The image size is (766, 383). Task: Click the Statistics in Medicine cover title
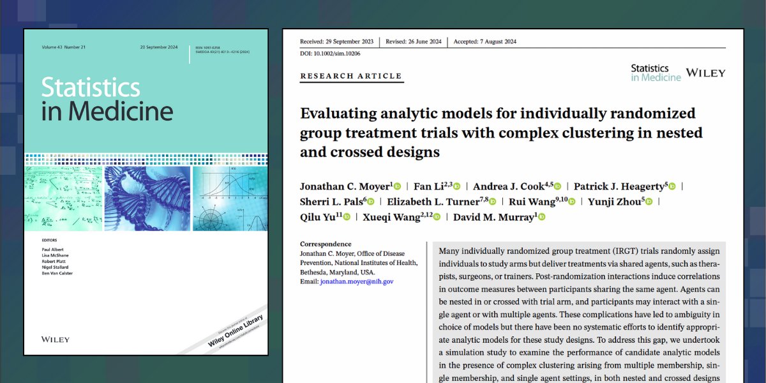pyautogui.click(x=107, y=99)
